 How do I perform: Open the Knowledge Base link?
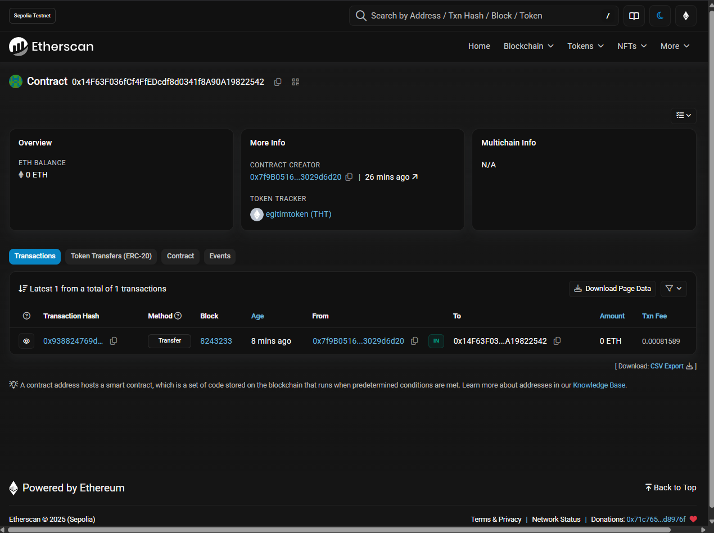point(599,385)
